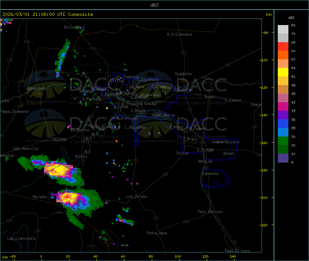Click the Carmensa location label
This screenshot has height=261, width=309.
[x=210, y=174]
